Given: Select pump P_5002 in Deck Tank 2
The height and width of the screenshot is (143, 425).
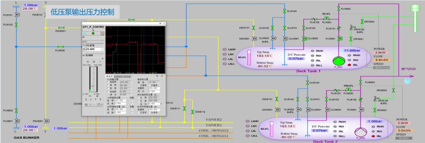Looking at the screenshot, I should point(360,132).
